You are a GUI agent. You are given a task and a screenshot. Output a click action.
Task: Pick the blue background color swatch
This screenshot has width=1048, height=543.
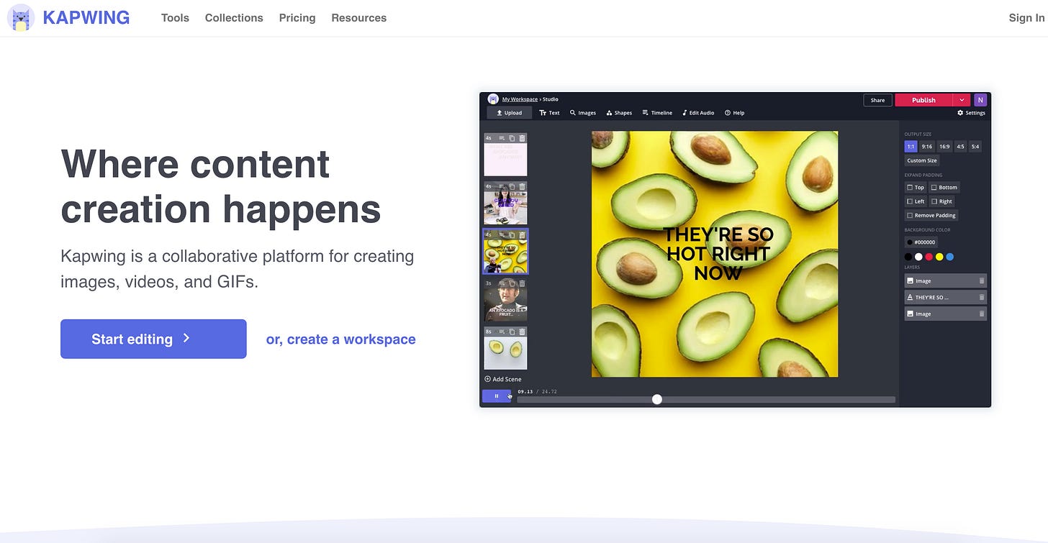point(950,257)
